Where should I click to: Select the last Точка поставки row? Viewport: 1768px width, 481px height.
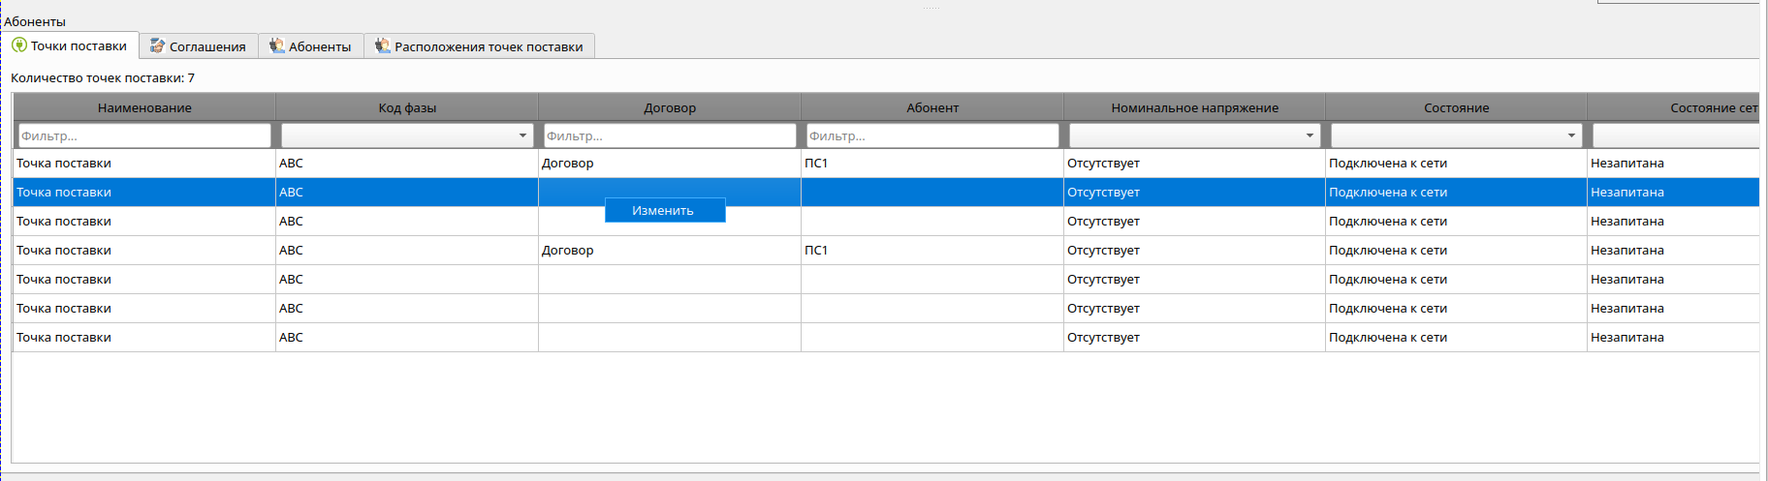(64, 338)
